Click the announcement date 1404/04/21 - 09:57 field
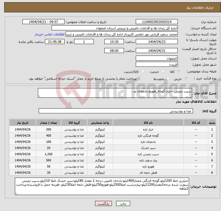The height and width of the screenshot is (211, 221). [43, 22]
